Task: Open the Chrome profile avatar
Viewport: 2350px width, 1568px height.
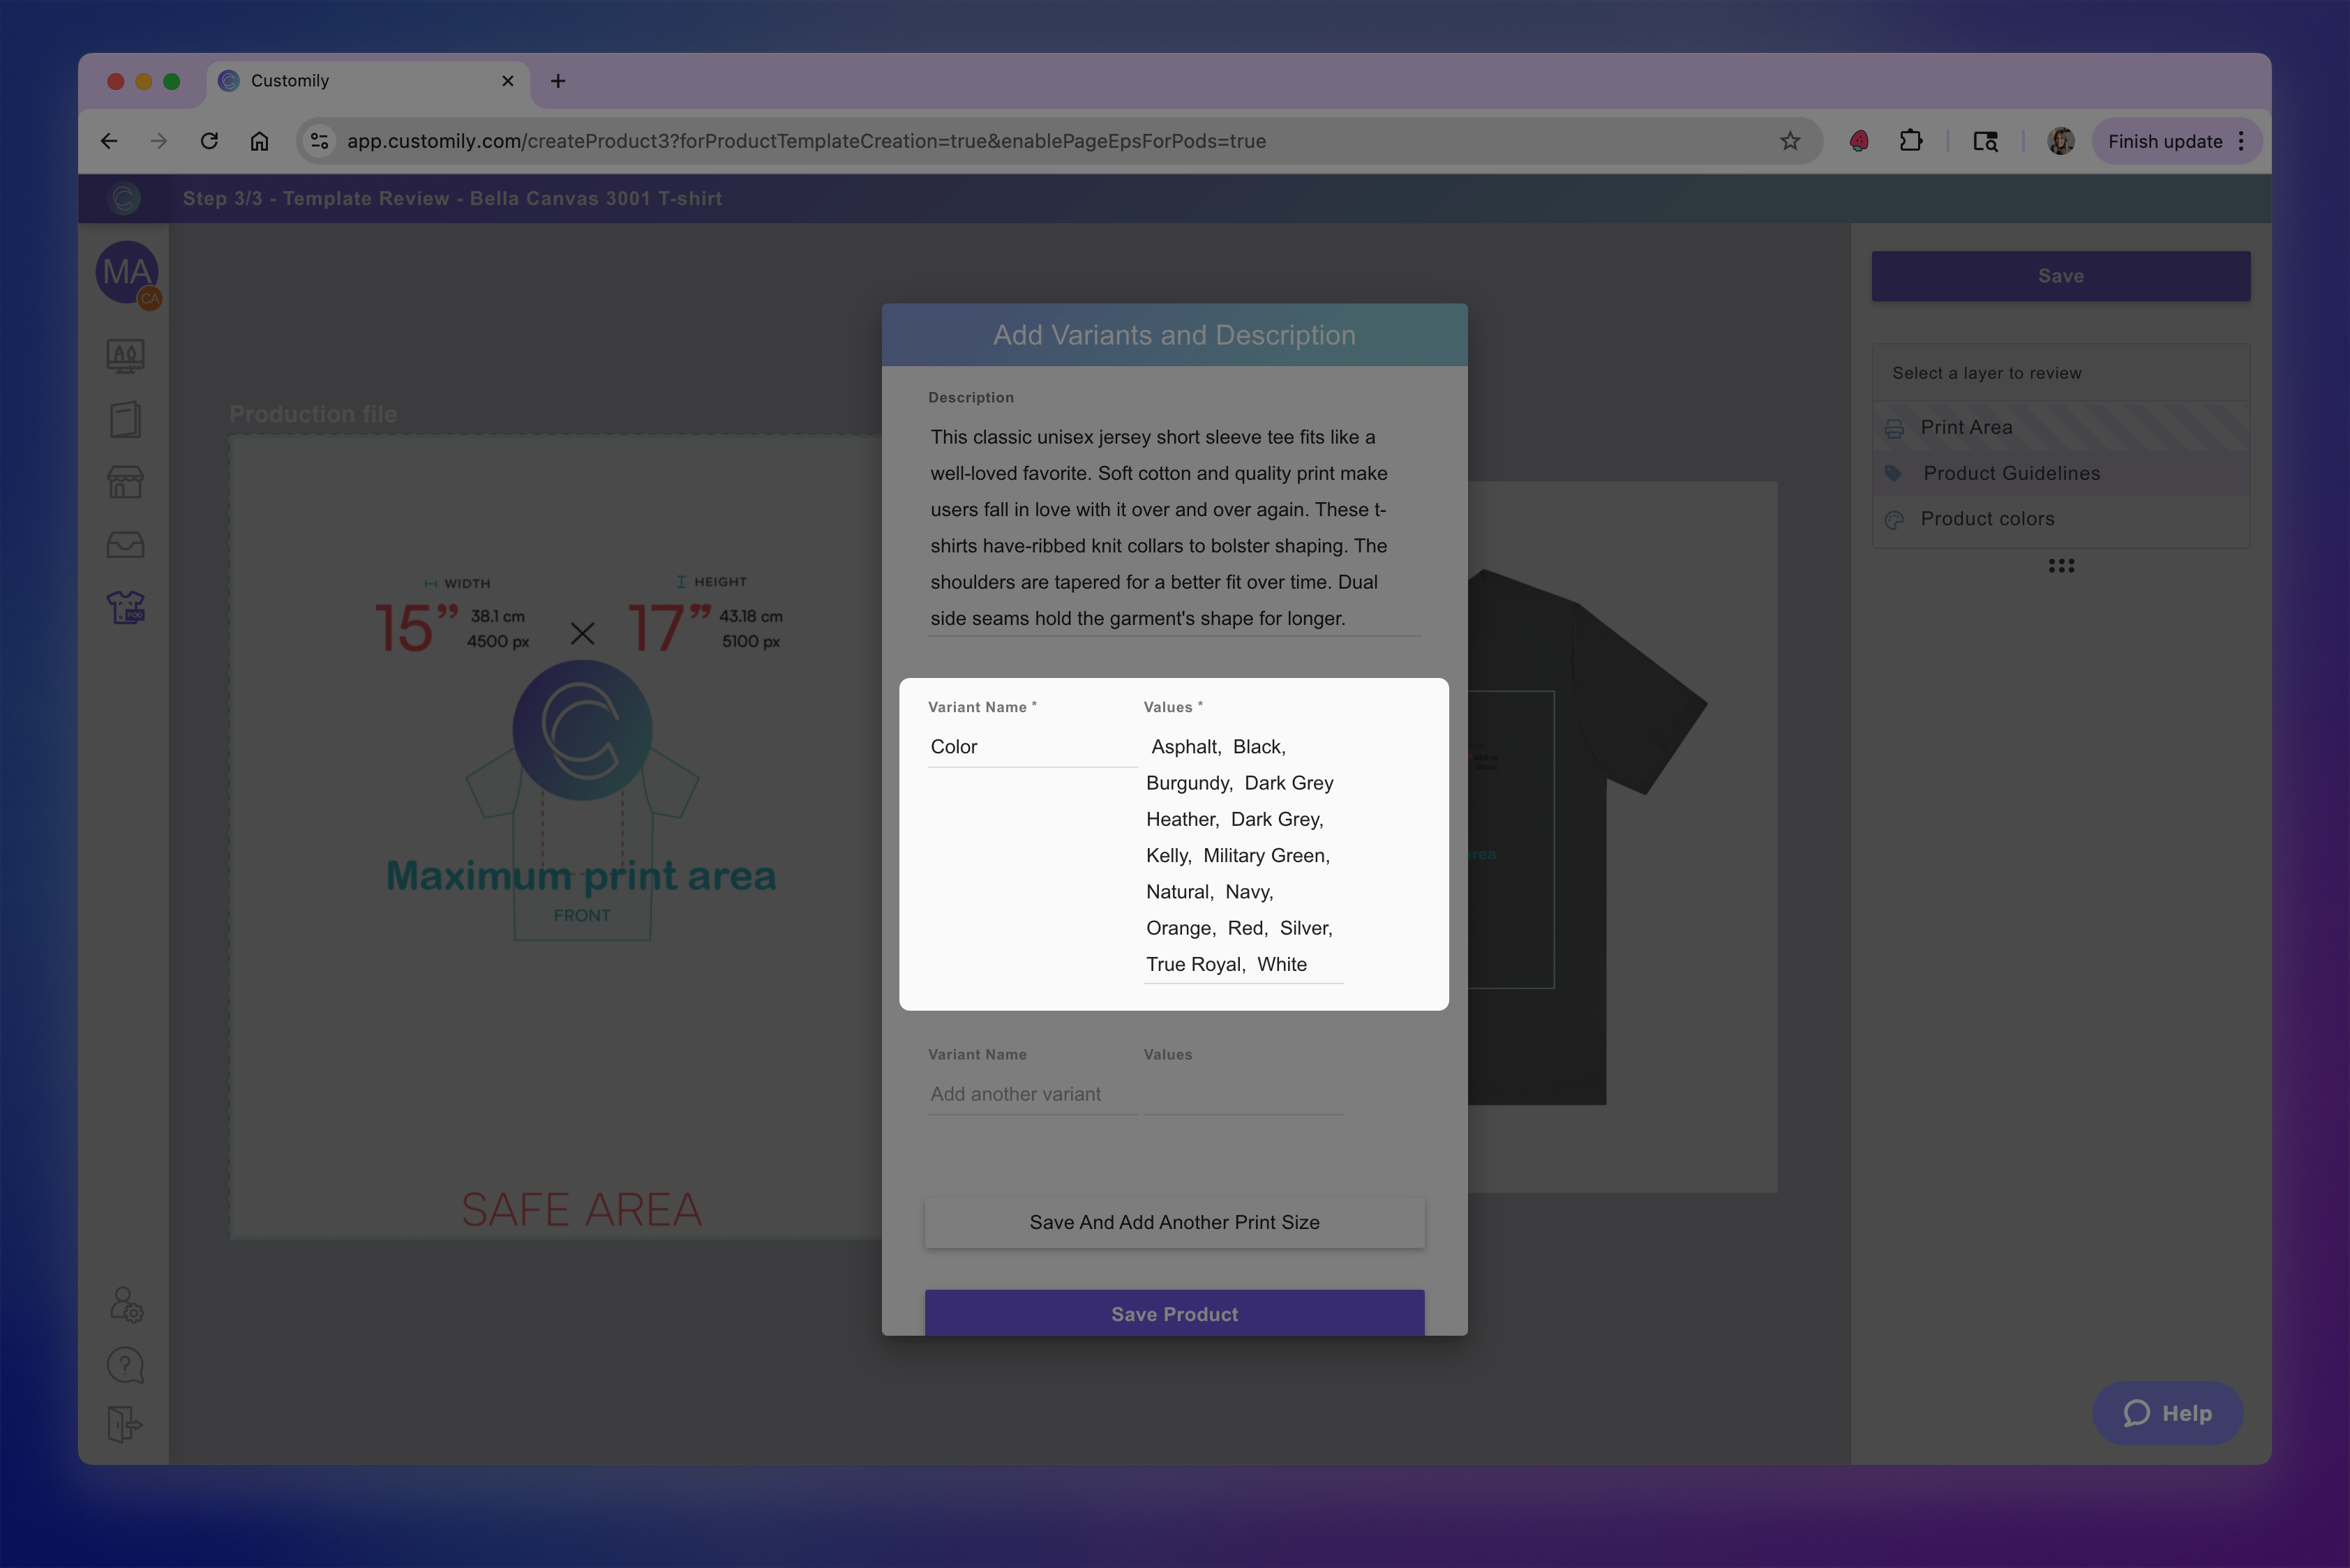Action: point(2061,141)
